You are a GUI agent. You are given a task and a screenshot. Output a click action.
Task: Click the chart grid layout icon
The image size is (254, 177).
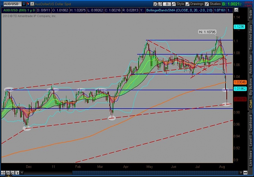tap(3, 173)
